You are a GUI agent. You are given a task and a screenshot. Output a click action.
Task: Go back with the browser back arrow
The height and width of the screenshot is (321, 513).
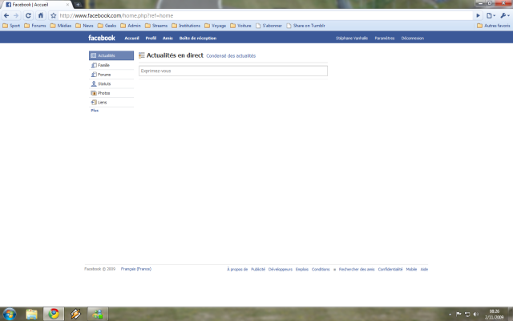tap(6, 15)
